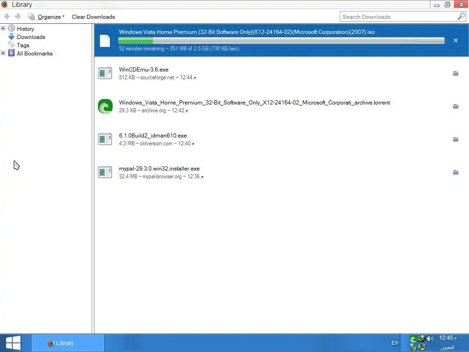Select Tags in the sidebar
This screenshot has width=469, height=352.
click(x=23, y=45)
